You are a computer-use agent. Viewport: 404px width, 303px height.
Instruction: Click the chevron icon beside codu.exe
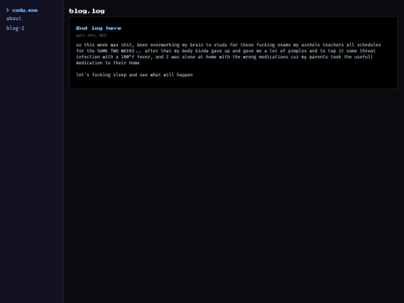click(x=7, y=10)
